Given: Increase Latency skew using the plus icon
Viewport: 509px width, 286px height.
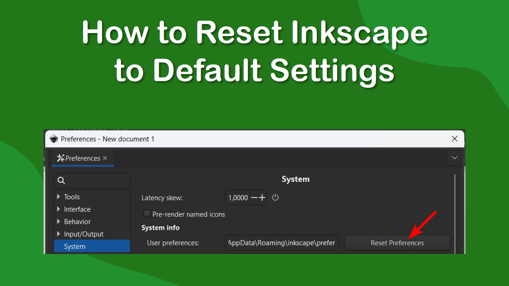Looking at the screenshot, I should [262, 197].
